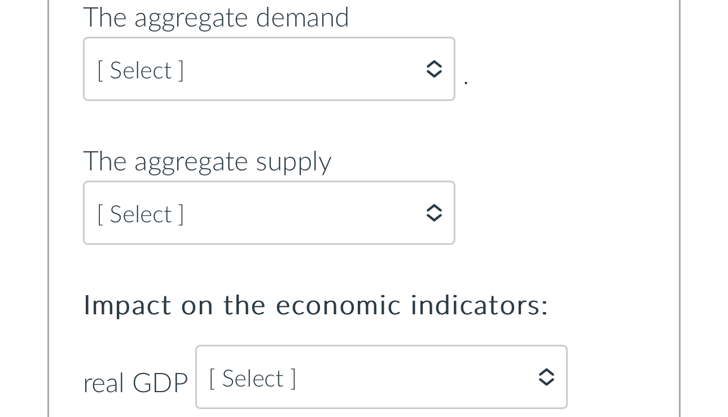
Task: Click the 'real GDP' label text
Action: 135,383
